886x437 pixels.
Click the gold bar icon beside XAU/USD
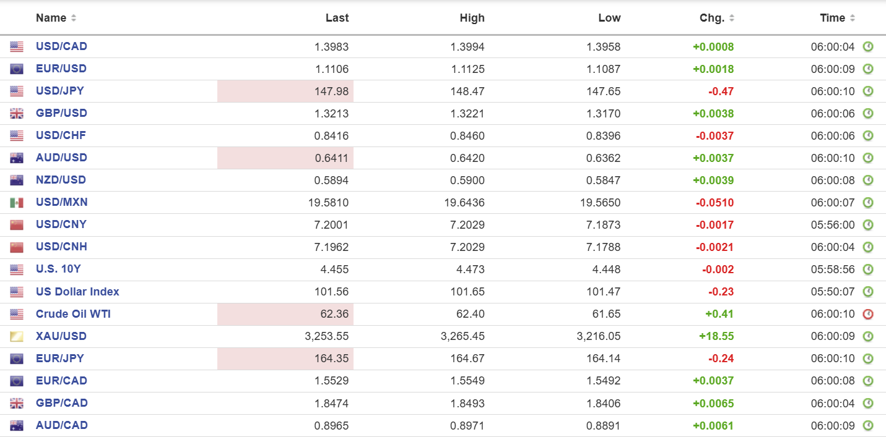(x=17, y=336)
